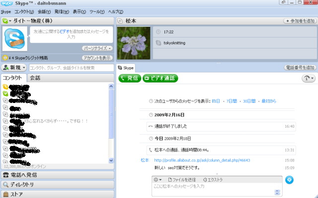The image size is (318, 198).
Task: Click the contact list scroll down arrow
Action: click(111, 160)
